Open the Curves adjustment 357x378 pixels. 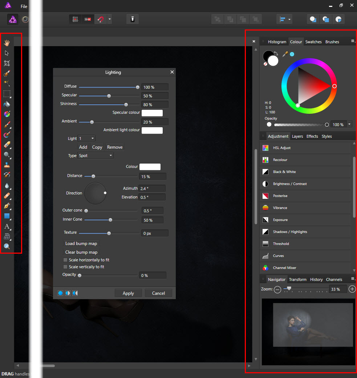pyautogui.click(x=278, y=256)
